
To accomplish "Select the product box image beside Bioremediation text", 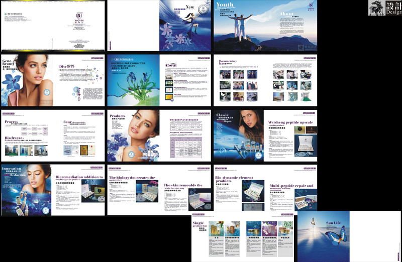I will coord(93,191).
